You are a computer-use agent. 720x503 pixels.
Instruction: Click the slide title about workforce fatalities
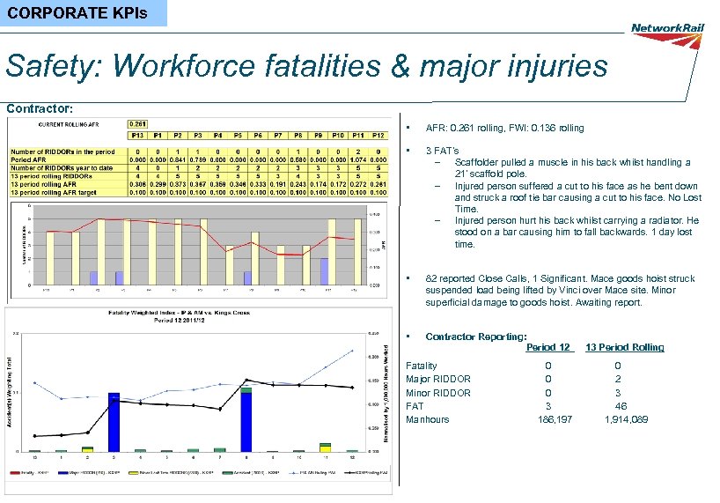pyautogui.click(x=306, y=65)
